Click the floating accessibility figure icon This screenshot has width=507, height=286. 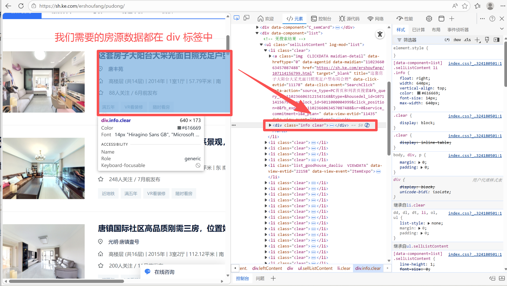coord(380,34)
